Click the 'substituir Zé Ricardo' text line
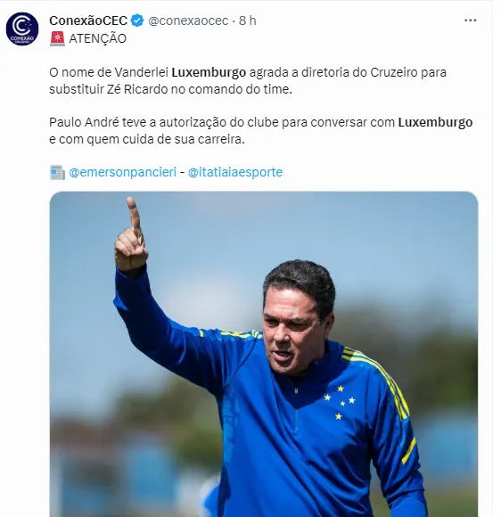The image size is (501, 517). [x=170, y=89]
